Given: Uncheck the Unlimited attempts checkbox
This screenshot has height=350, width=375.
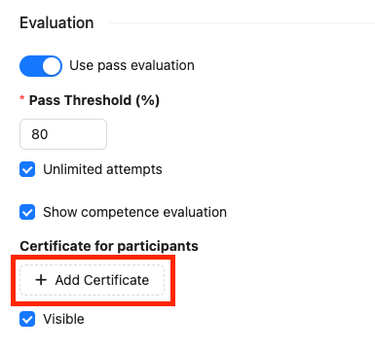Looking at the screenshot, I should [27, 169].
